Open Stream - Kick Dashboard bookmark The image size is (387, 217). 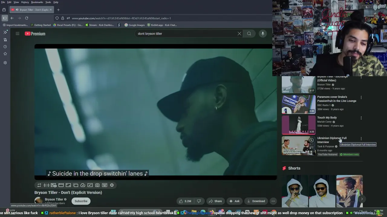100,25
